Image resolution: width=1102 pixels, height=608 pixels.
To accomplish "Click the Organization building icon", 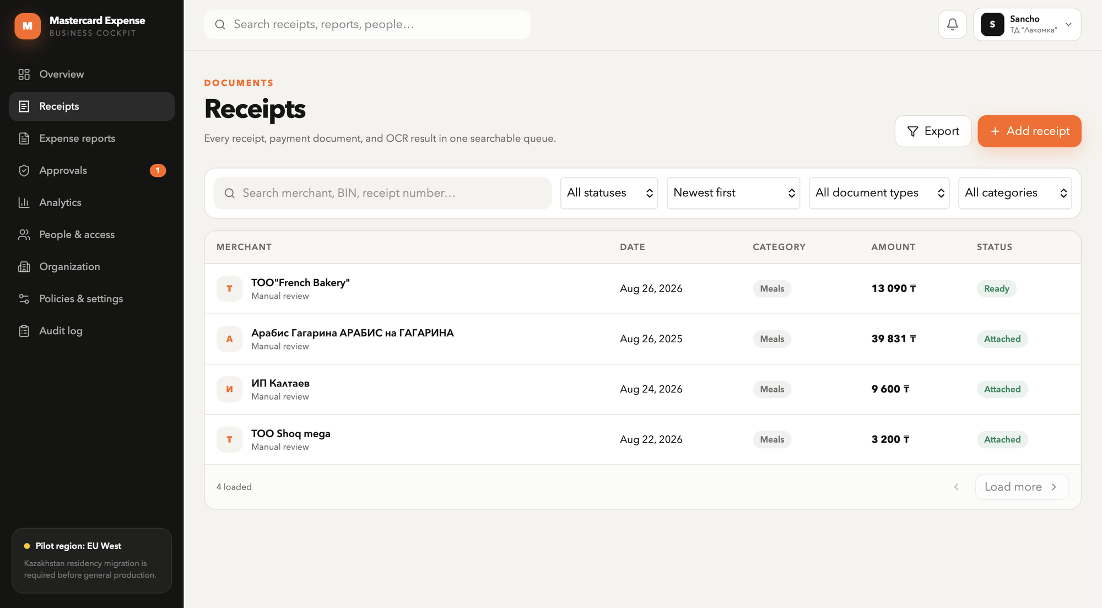I will 24,267.
